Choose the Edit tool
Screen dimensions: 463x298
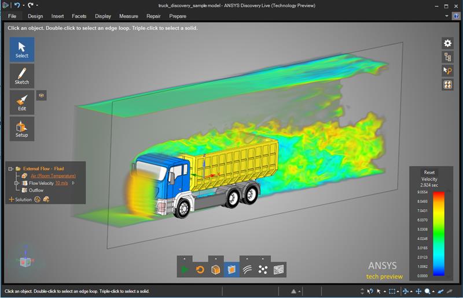(22, 102)
